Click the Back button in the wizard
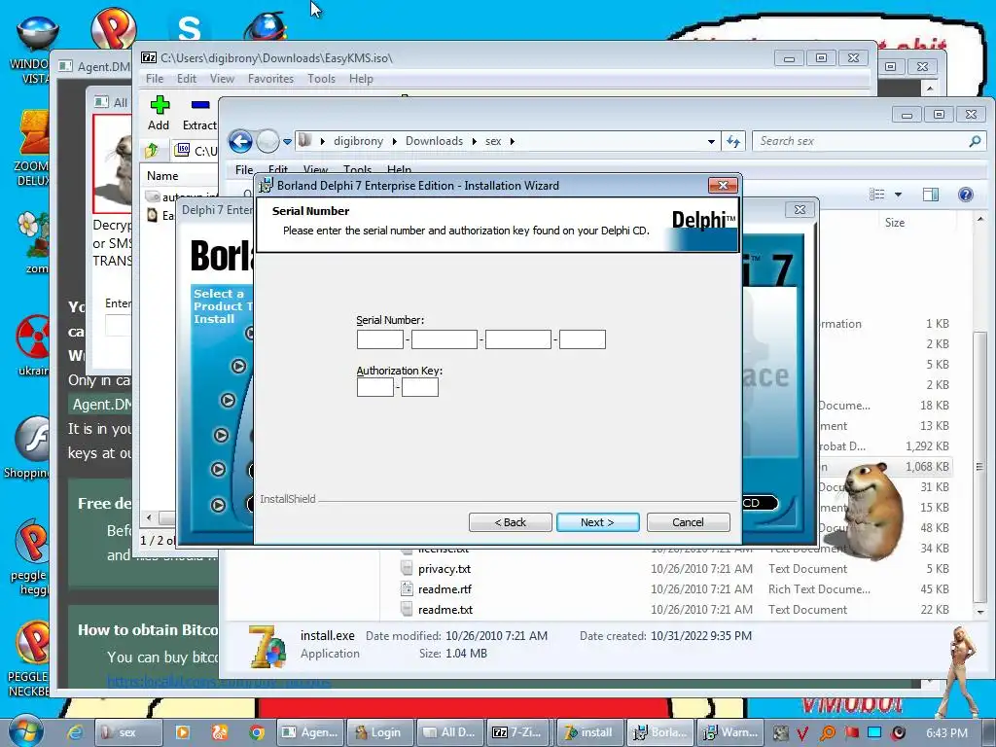Screen dimensions: 996x747 (510, 522)
